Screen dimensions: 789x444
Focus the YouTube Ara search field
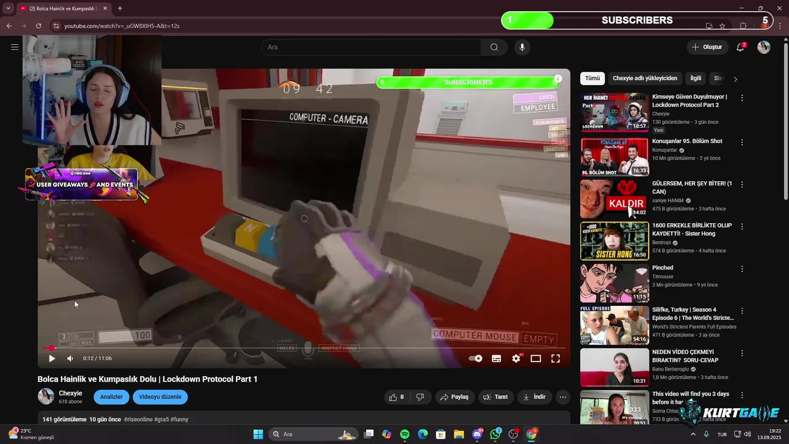click(371, 47)
